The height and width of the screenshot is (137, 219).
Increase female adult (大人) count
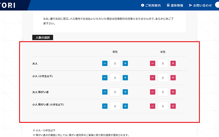(173, 63)
